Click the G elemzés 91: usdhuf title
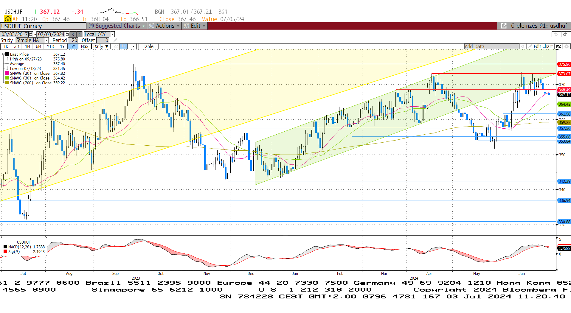 pos(539,26)
